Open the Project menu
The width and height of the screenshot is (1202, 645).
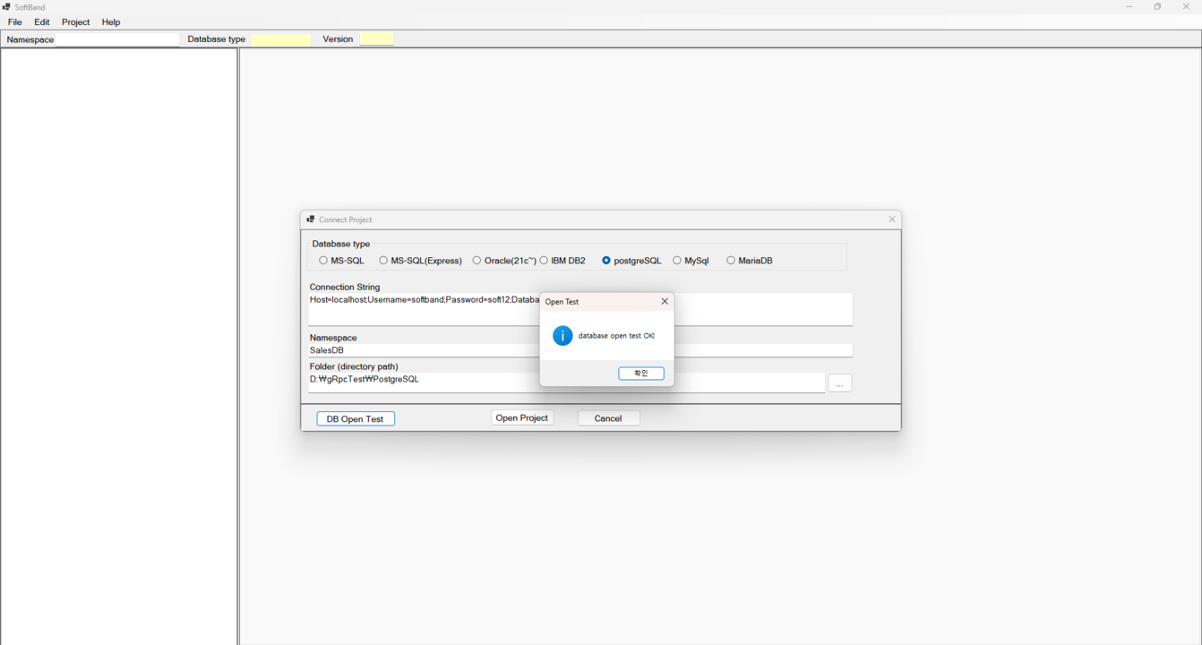(75, 22)
